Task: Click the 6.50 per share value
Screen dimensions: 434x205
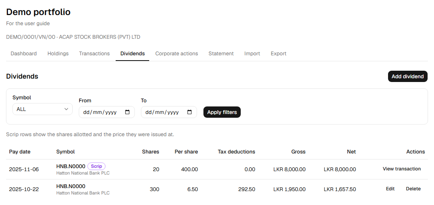Action: [193, 189]
